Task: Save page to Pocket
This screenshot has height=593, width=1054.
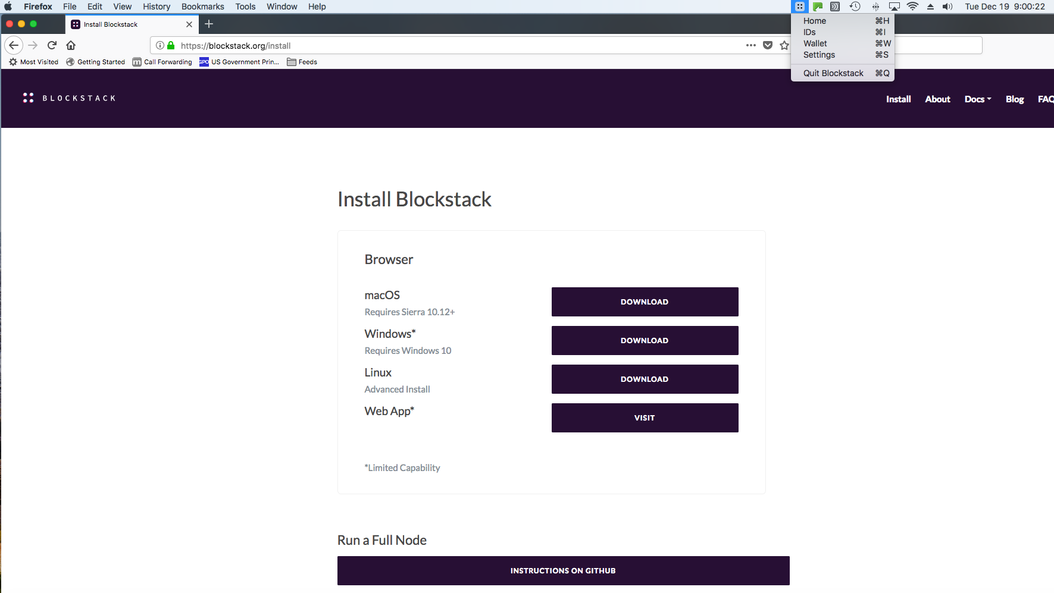Action: (x=768, y=45)
